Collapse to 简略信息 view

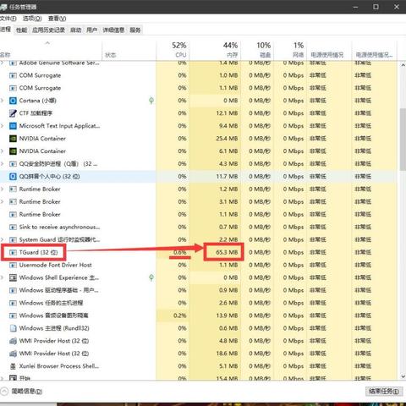pos(22,392)
